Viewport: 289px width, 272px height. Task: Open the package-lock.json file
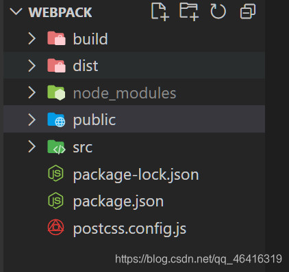(x=136, y=175)
